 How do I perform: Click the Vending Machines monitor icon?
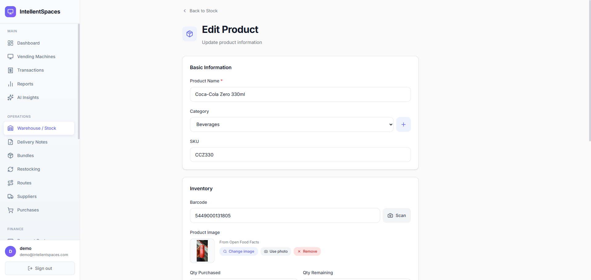pos(10,57)
